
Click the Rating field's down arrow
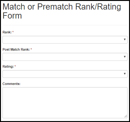[125, 74]
